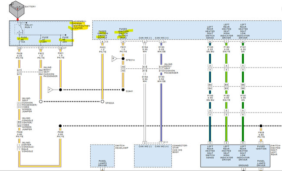Click the A11 inline connector pins

pyautogui.click(x=19, y=72)
